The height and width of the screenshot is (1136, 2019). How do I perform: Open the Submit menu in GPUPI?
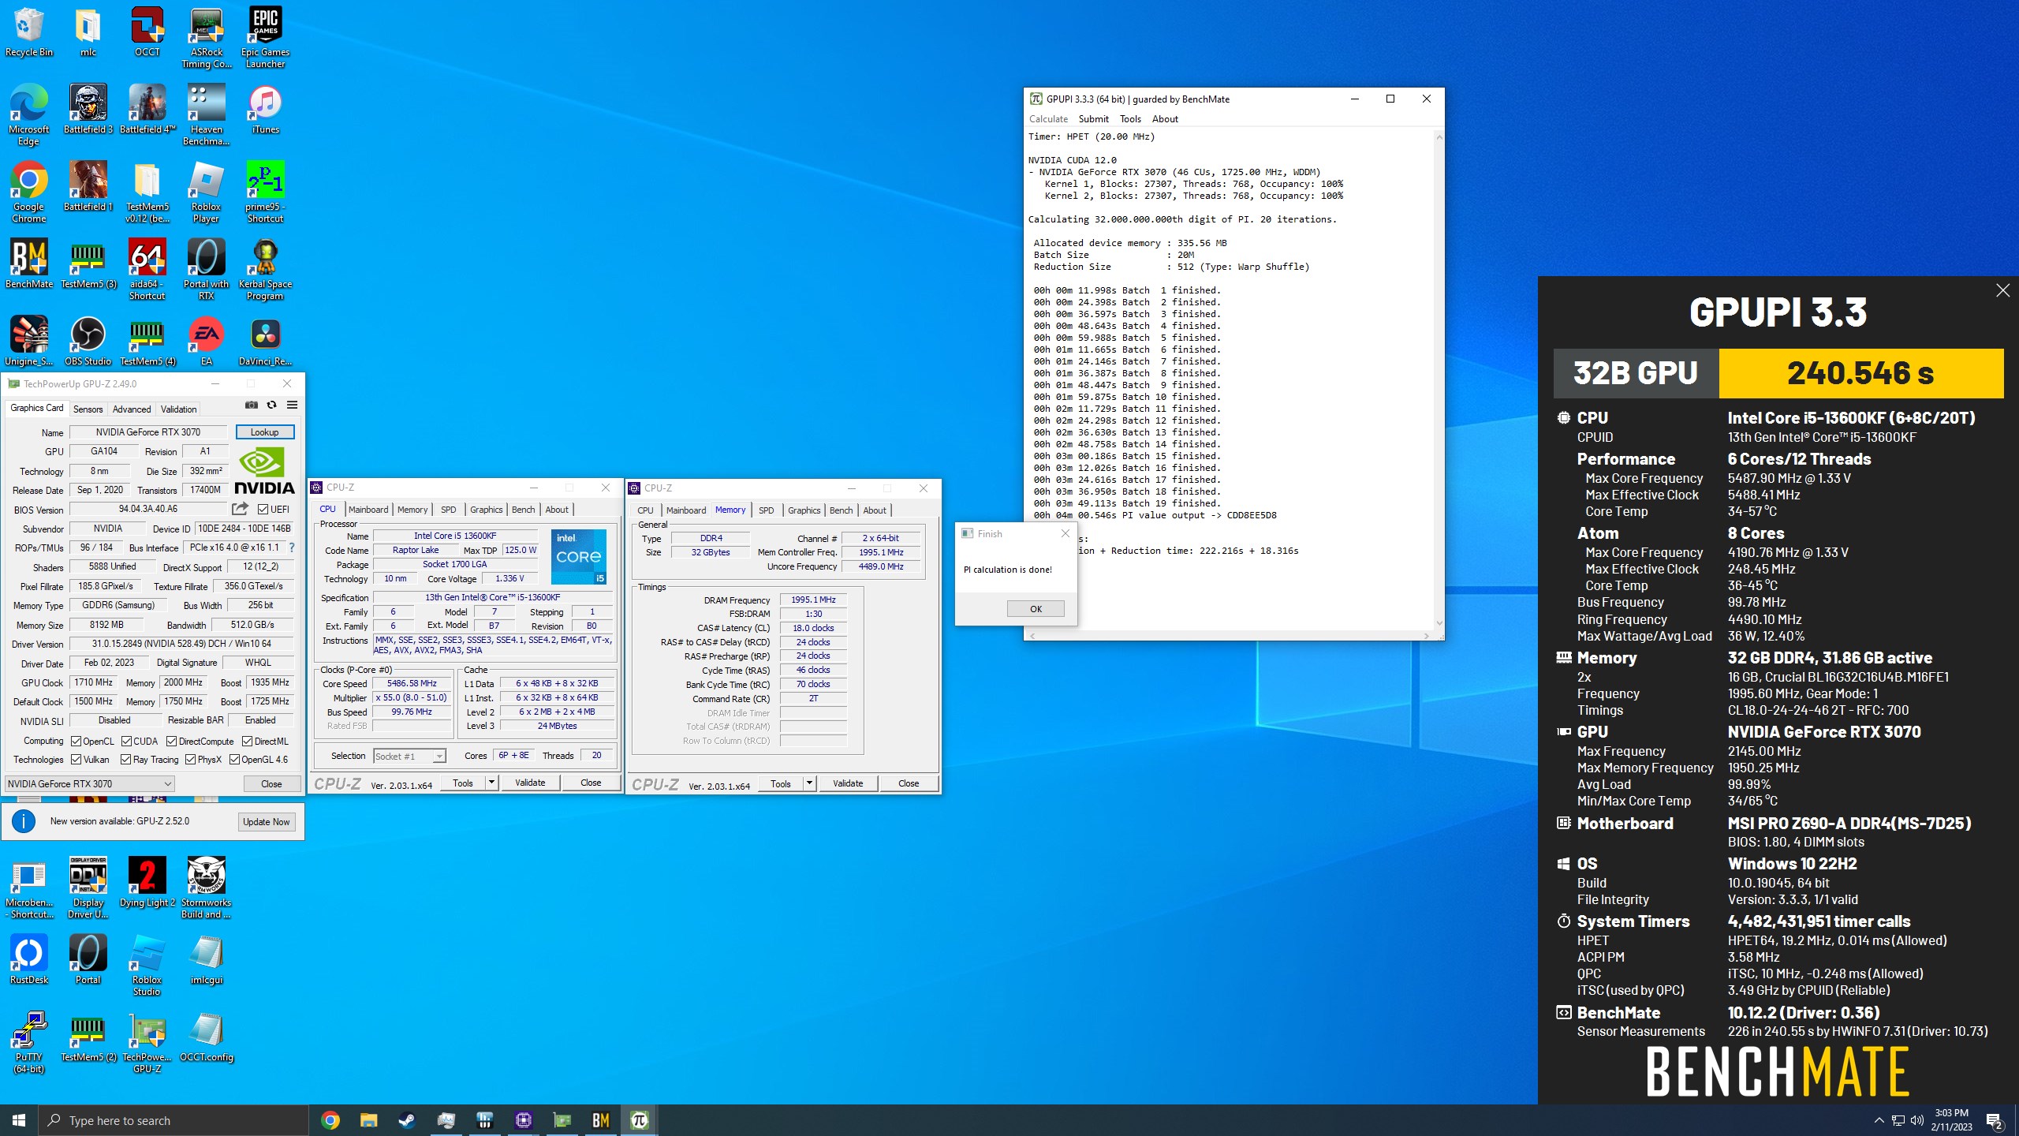[x=1093, y=119]
